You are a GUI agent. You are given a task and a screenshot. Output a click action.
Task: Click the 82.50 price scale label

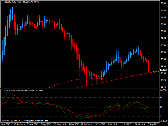click(x=163, y=31)
